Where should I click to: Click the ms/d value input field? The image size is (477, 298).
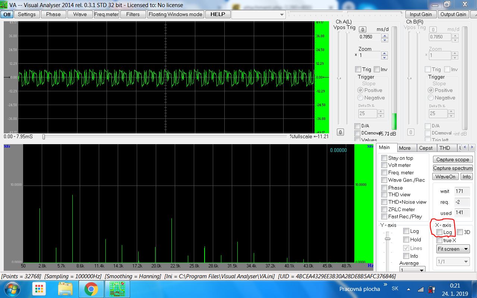[x=370, y=37]
